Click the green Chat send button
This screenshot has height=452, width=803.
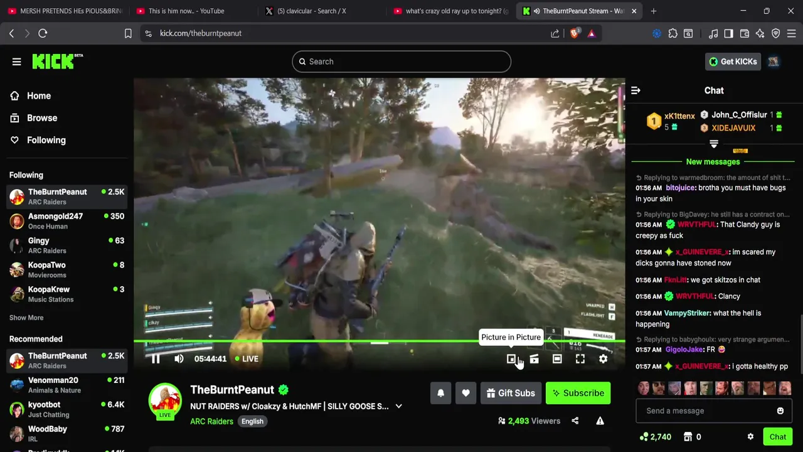coord(778,437)
